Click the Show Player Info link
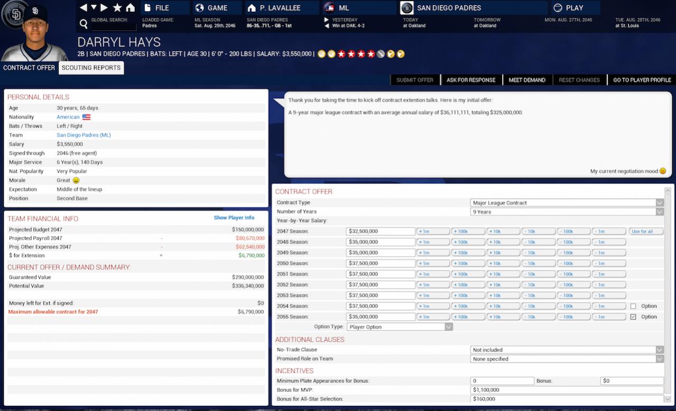The width and height of the screenshot is (676, 411). coord(234,218)
